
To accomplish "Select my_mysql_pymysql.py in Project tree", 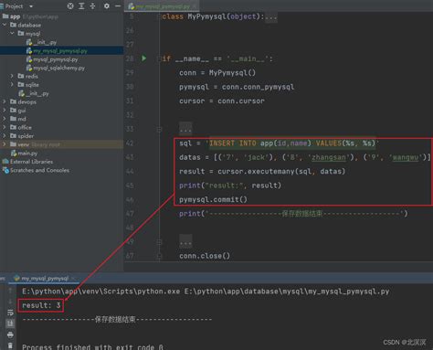I will pyautogui.click(x=60, y=51).
